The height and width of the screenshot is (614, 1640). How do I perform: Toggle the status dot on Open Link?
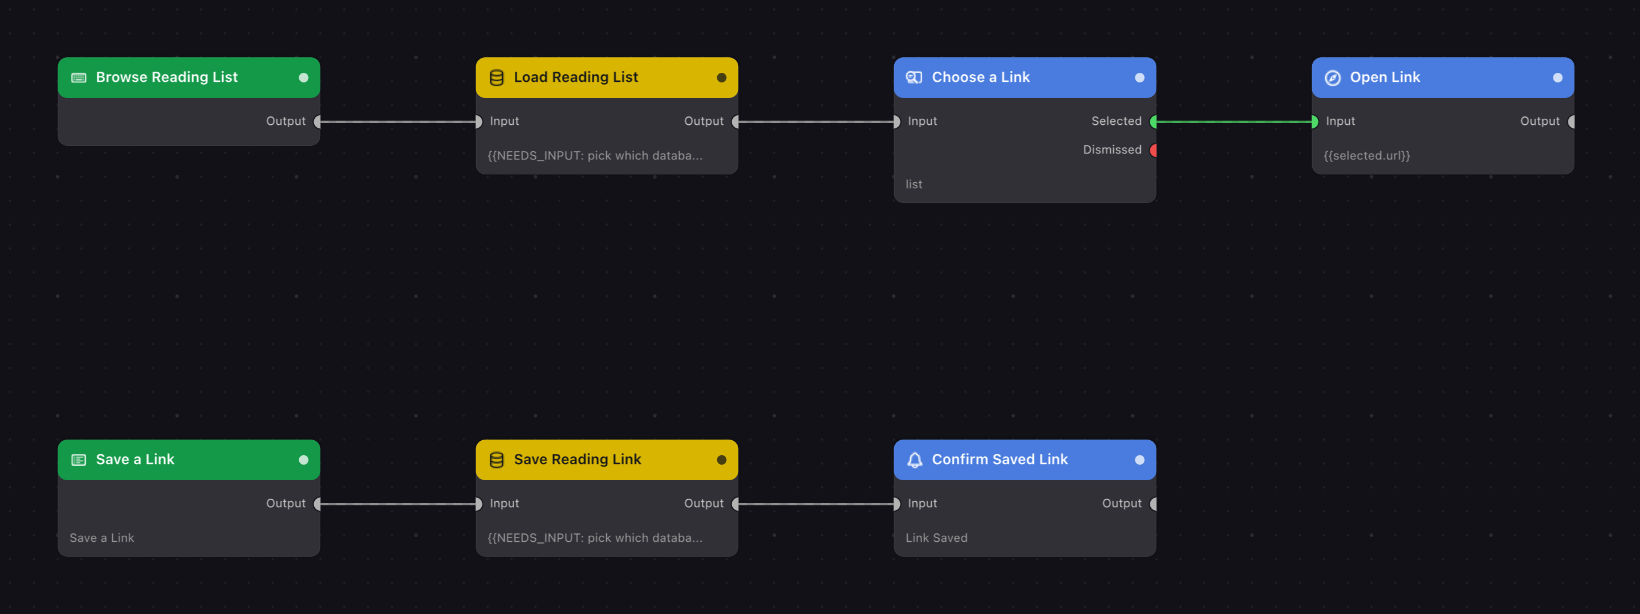point(1558,78)
